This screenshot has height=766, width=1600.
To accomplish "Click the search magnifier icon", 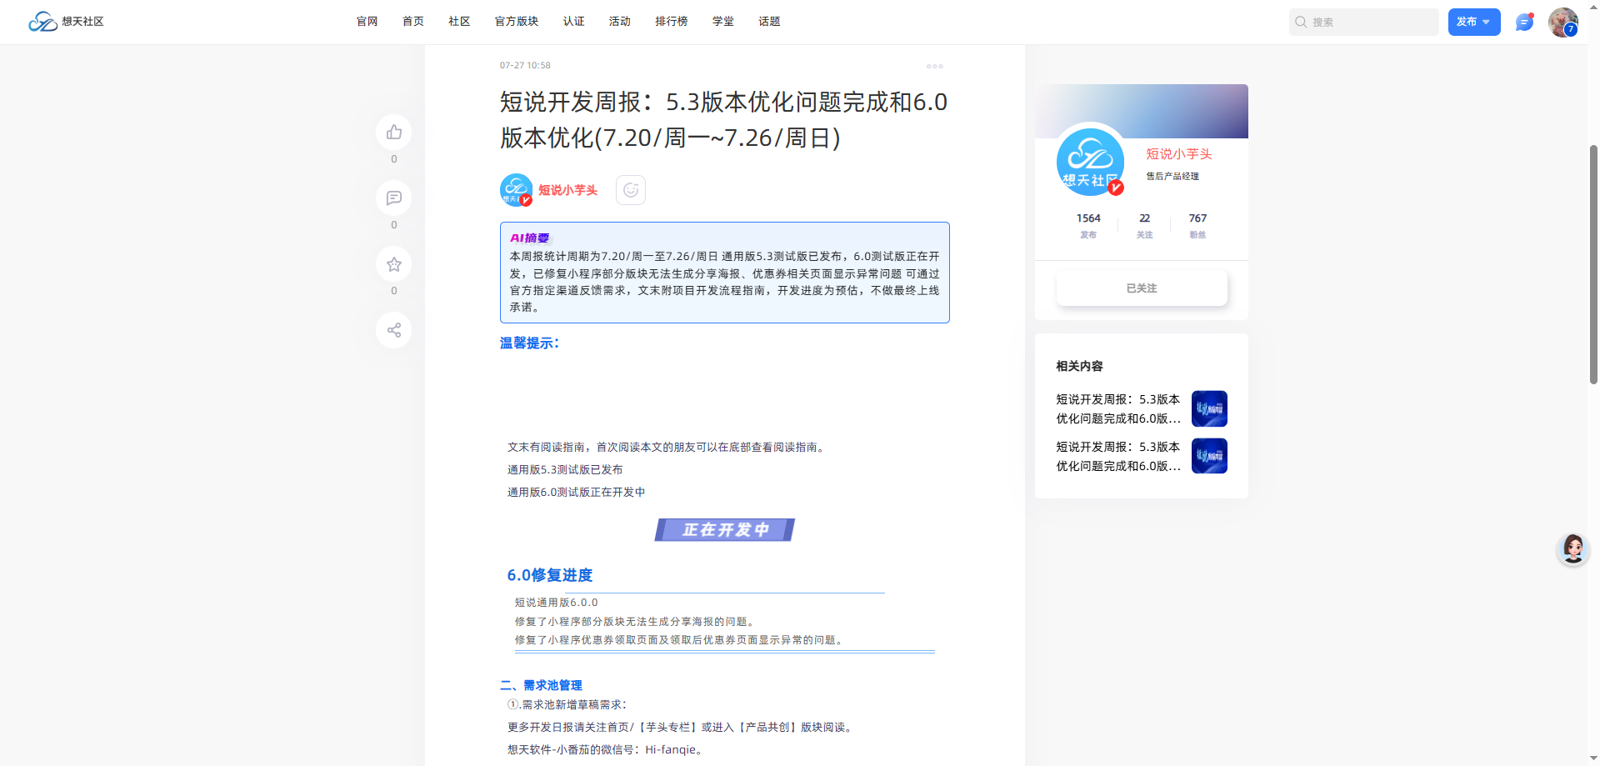I will (1301, 23).
